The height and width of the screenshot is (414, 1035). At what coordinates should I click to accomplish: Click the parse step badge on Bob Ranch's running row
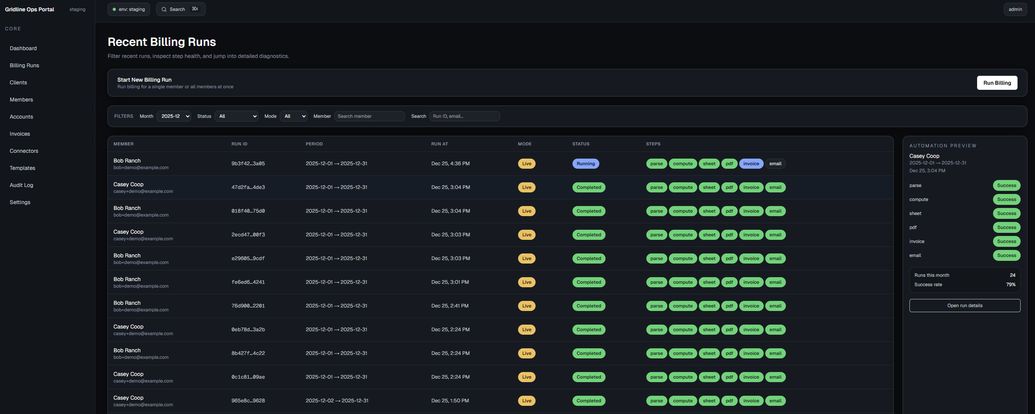(656, 164)
